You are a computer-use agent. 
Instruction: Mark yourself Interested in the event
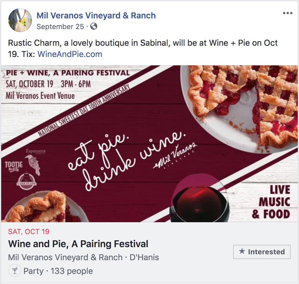(262, 252)
